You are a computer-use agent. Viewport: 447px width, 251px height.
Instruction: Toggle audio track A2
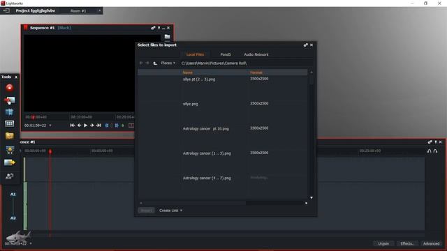(x=13, y=218)
